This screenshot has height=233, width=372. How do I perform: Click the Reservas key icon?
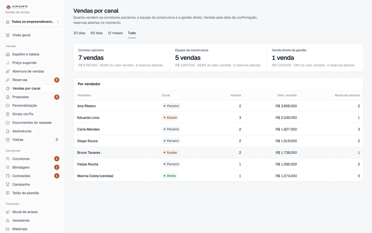(x=8, y=80)
